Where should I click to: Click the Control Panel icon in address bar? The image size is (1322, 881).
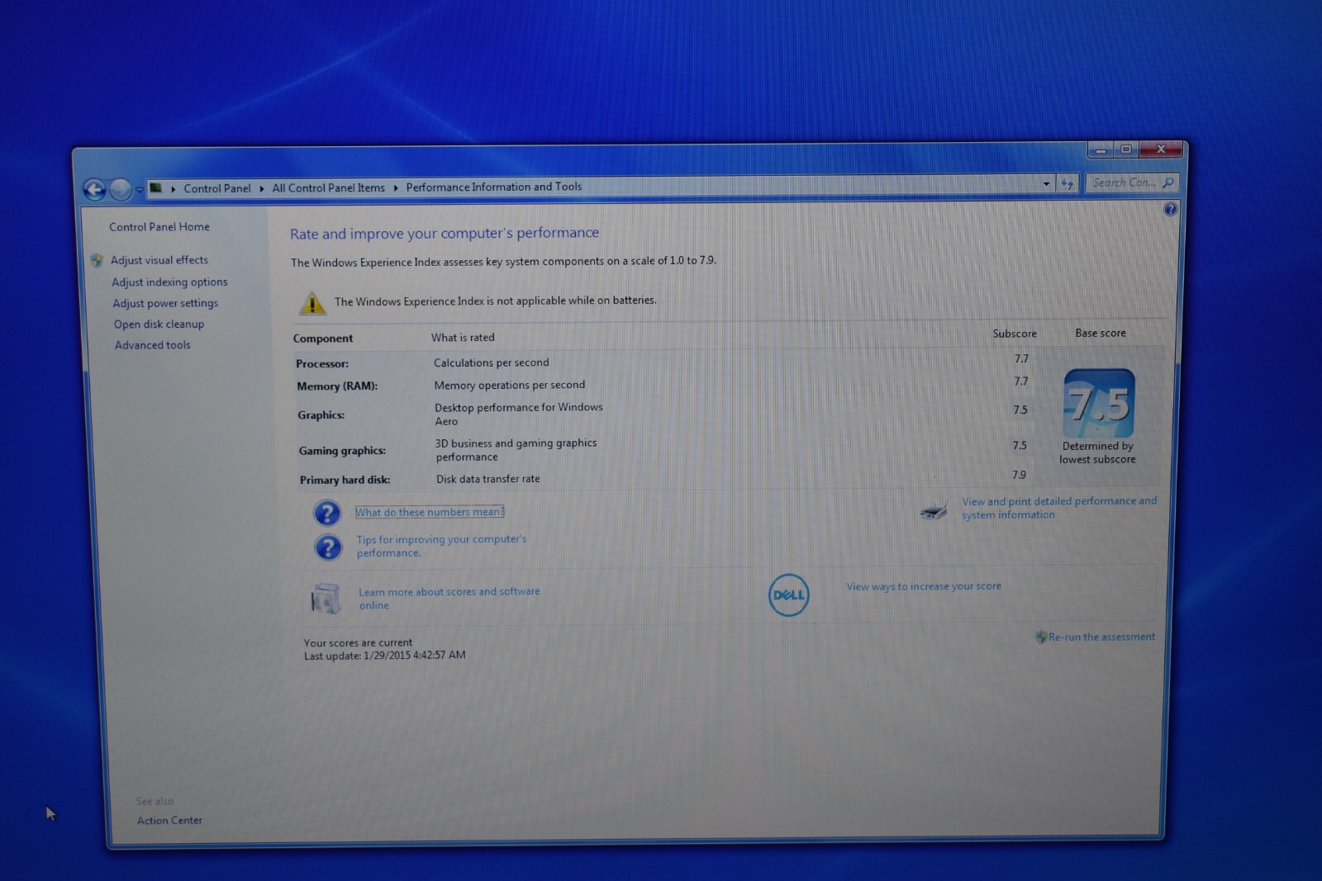tap(155, 187)
